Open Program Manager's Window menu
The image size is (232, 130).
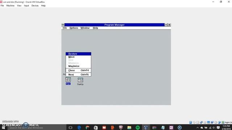click(x=85, y=28)
